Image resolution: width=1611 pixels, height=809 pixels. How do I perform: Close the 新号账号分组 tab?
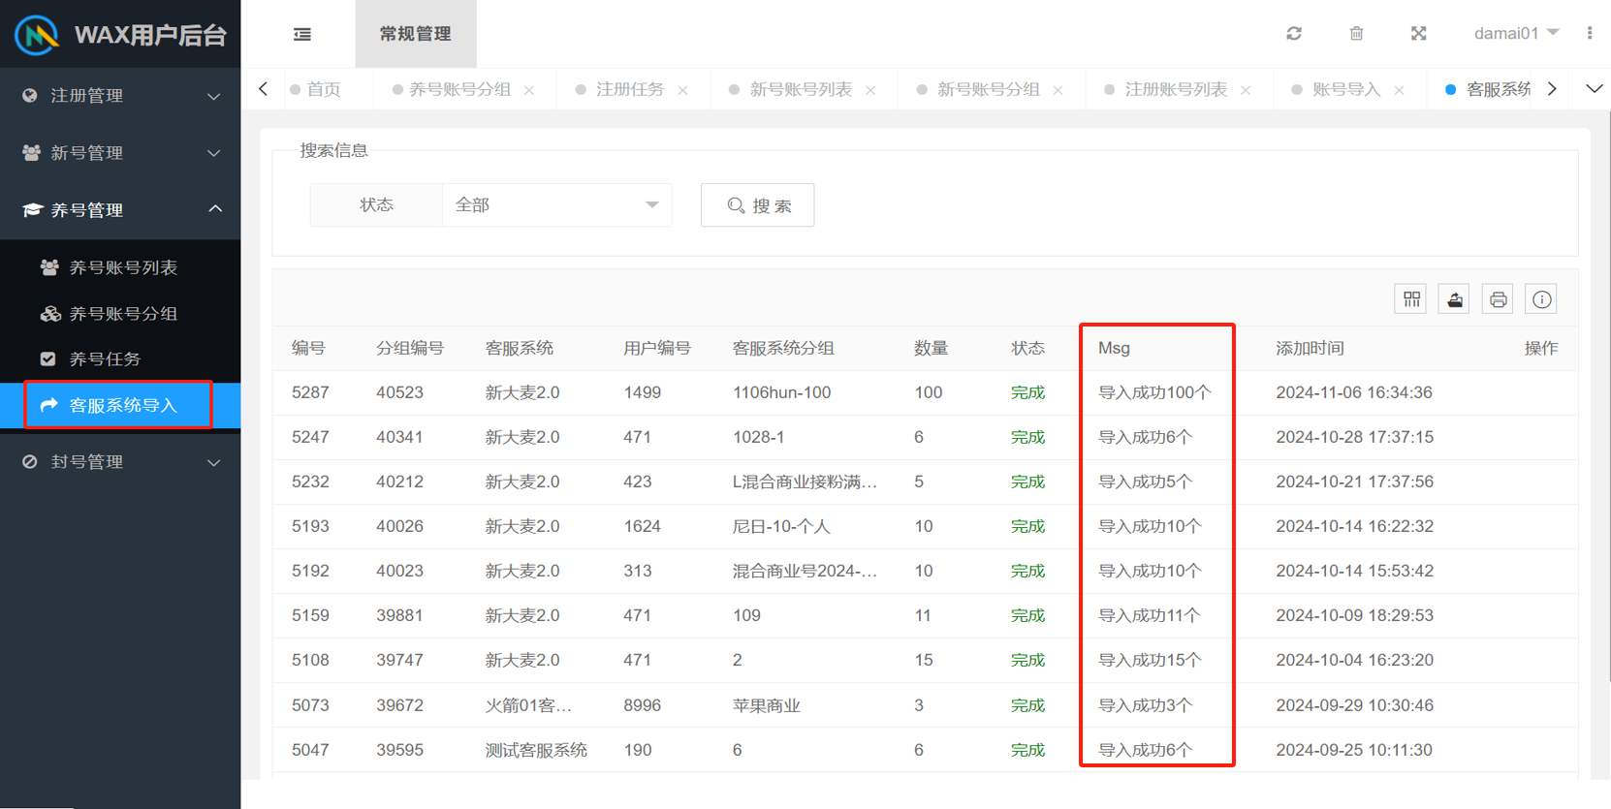(x=1058, y=90)
